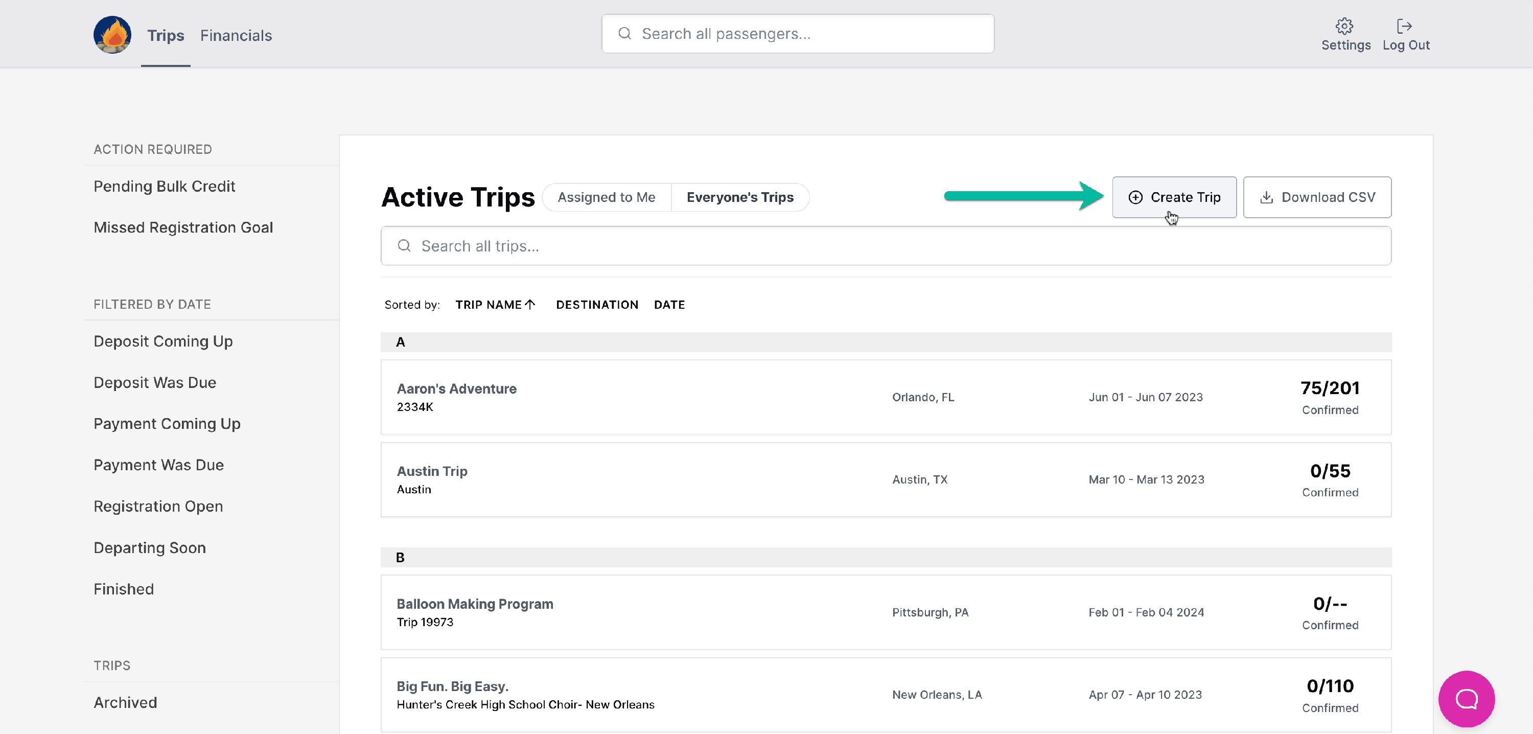View Archived trips

click(x=125, y=702)
